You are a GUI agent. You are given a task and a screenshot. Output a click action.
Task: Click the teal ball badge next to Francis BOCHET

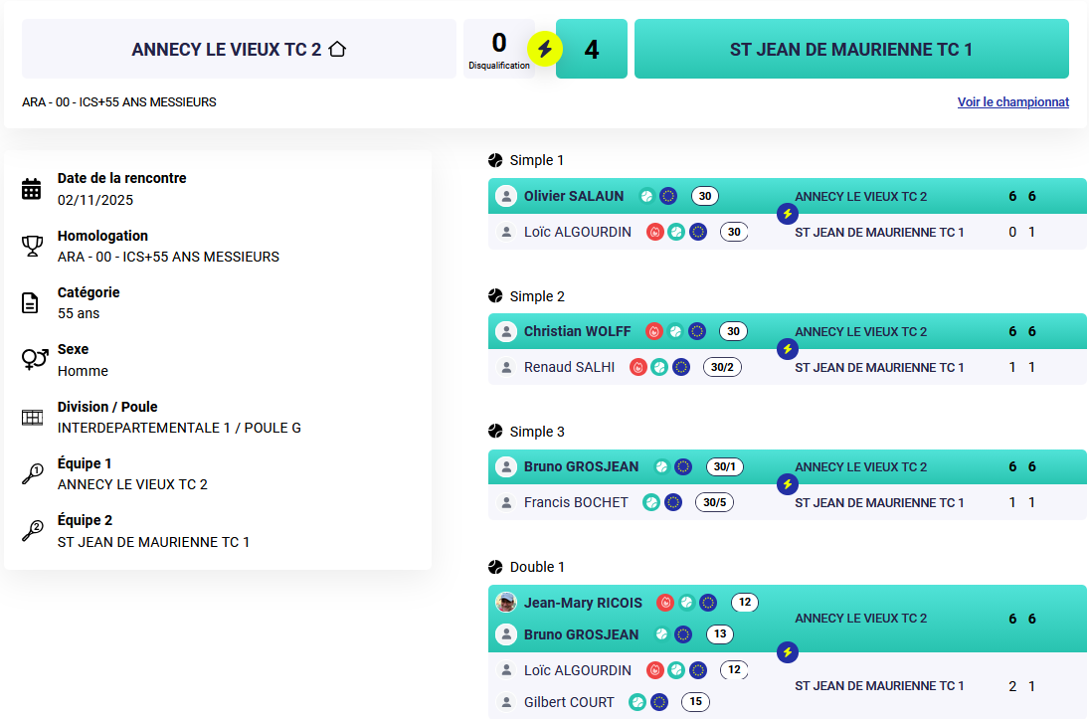(651, 502)
